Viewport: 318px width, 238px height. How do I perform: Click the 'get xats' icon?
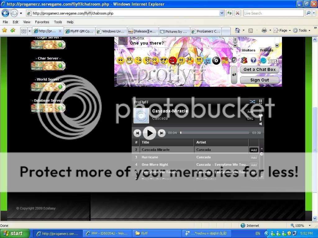(x=207, y=61)
